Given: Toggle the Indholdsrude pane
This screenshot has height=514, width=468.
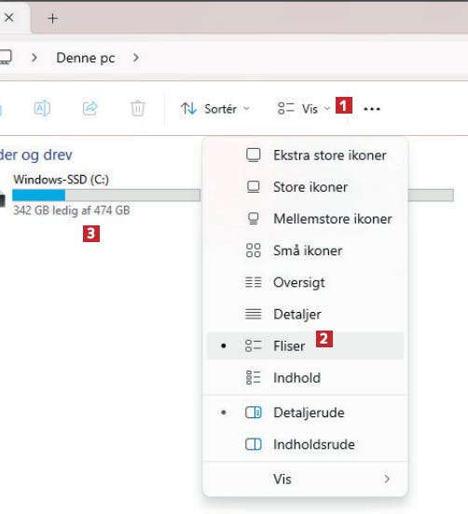Looking at the screenshot, I should click(305, 444).
